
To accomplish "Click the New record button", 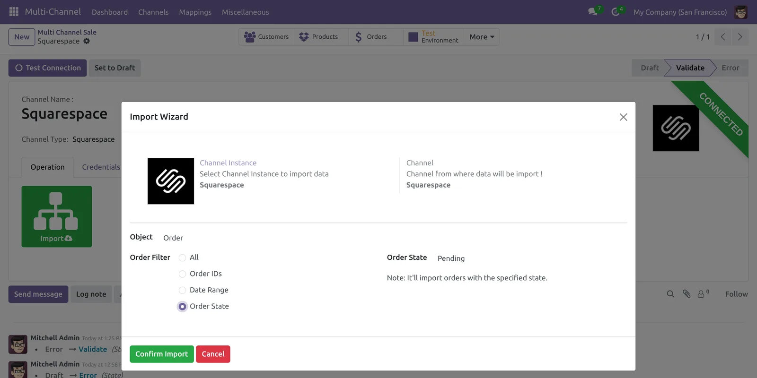I will [x=22, y=37].
